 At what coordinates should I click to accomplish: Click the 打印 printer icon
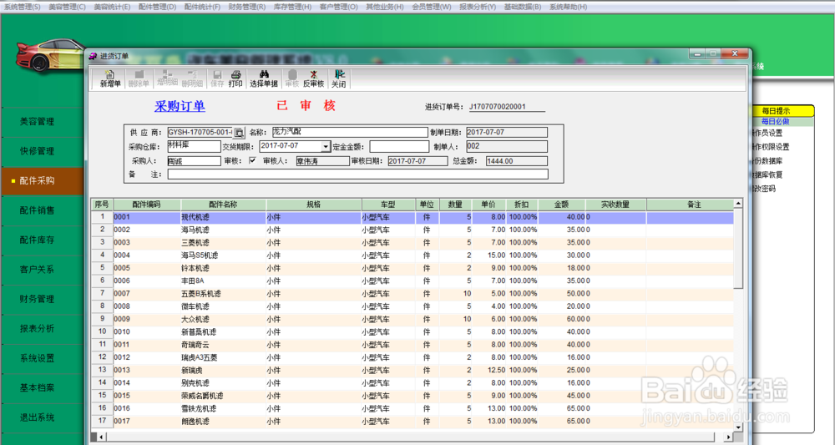pos(235,78)
